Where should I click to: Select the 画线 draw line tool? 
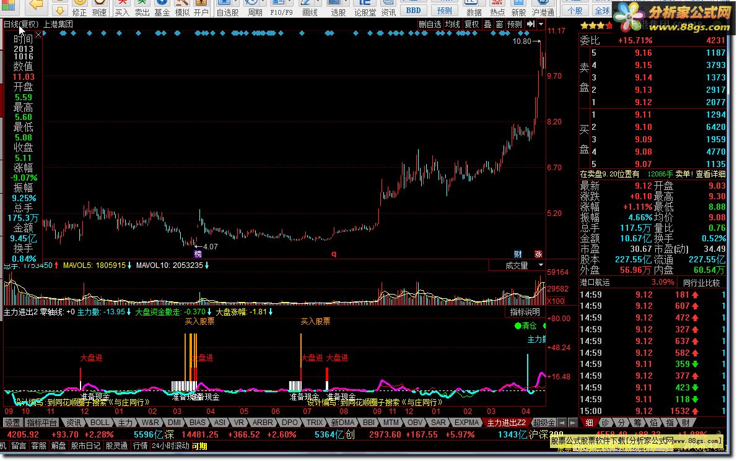tap(309, 8)
